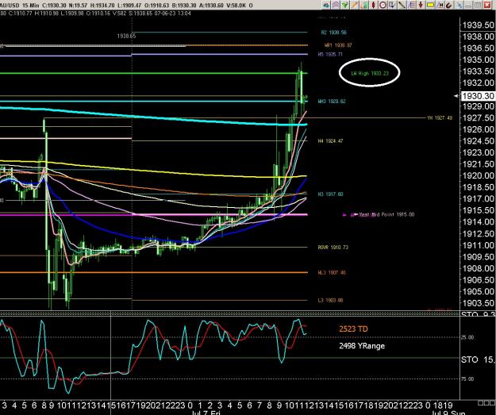
Task: Open the purple wave-lines indicator icon
Action: click(x=336, y=5)
